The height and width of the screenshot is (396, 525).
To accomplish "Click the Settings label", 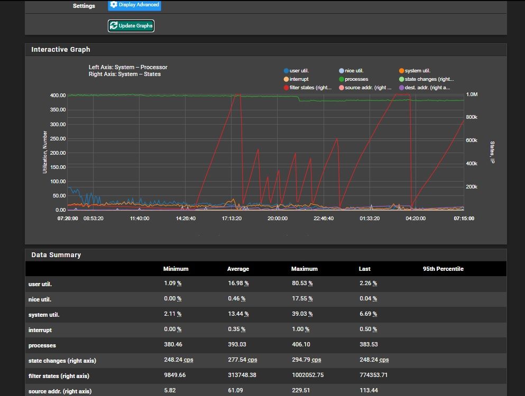I will [84, 6].
